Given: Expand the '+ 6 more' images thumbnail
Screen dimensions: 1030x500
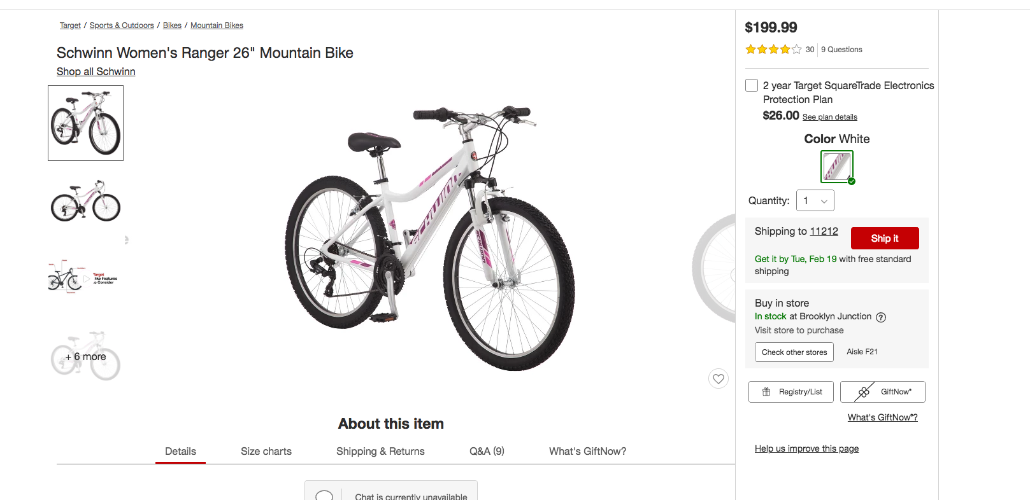Looking at the screenshot, I should coord(85,356).
